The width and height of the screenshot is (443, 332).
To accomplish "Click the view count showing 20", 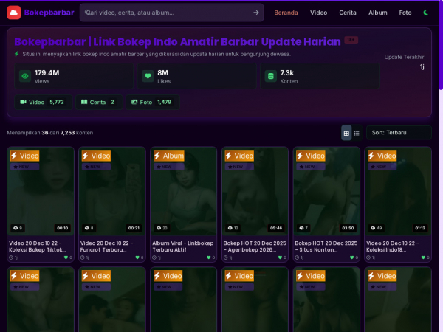I will (x=162, y=228).
